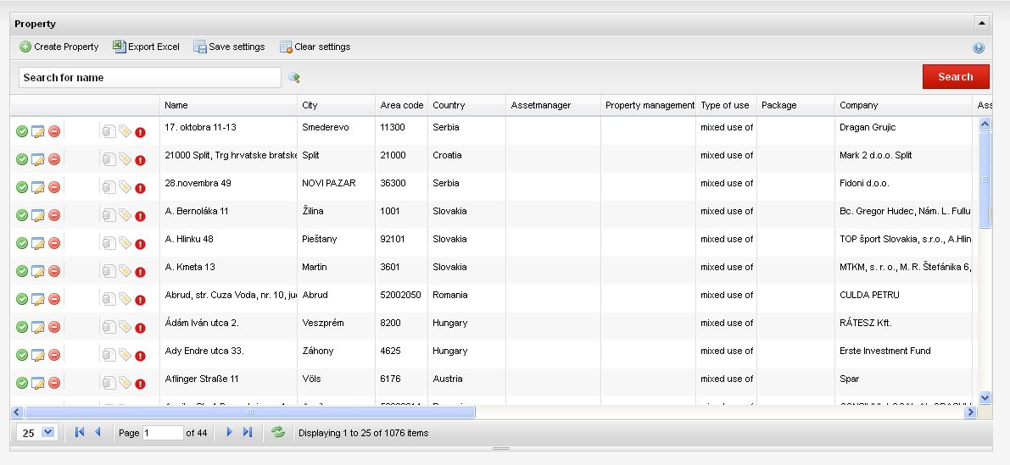This screenshot has width=1010, height=465.
Task: Go to the next page
Action: coord(229,432)
